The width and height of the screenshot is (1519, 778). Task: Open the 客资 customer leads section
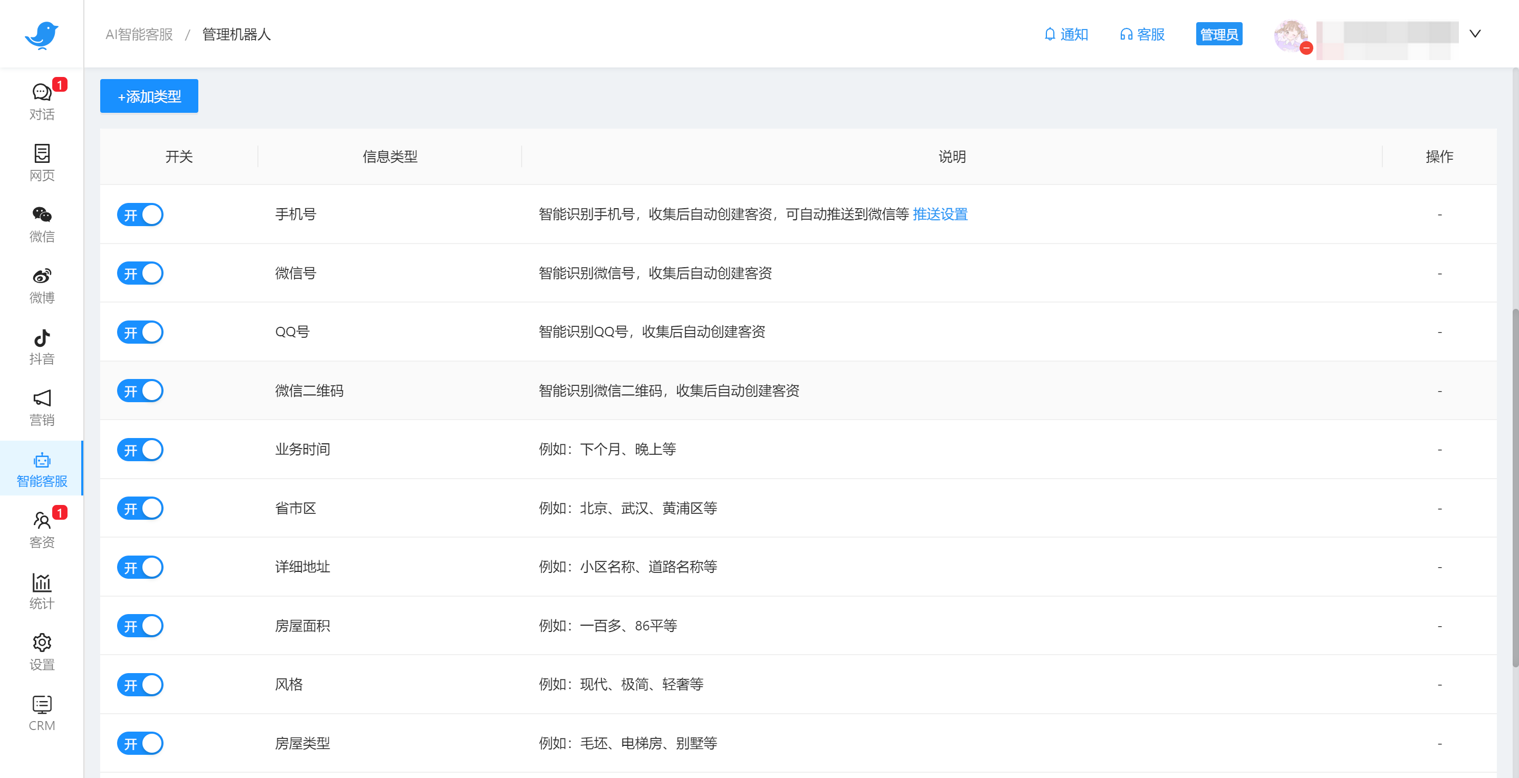[x=41, y=528]
